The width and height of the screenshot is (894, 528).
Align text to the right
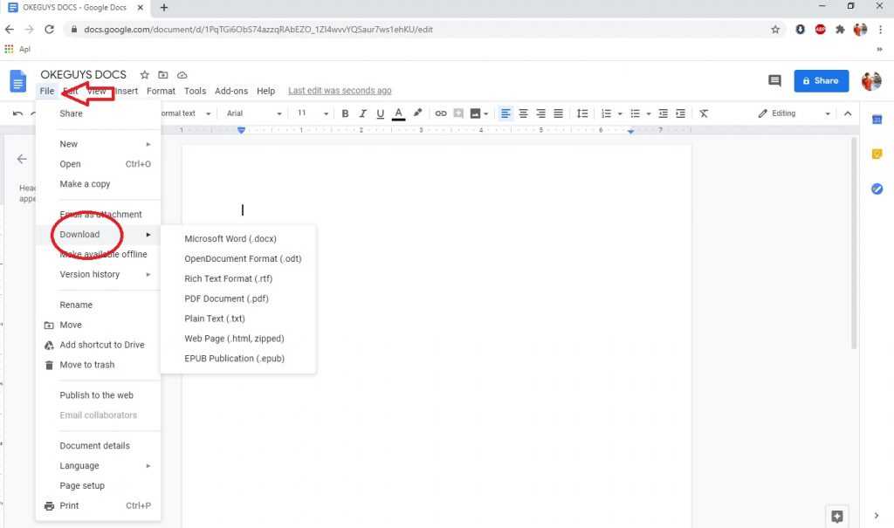pos(540,113)
